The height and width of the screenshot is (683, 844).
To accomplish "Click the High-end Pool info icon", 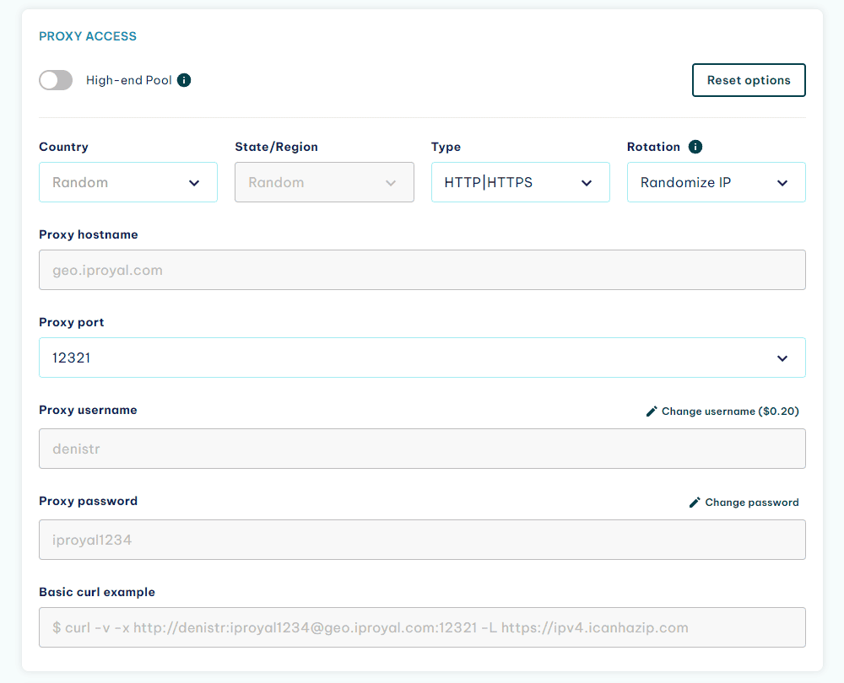I will coord(184,80).
